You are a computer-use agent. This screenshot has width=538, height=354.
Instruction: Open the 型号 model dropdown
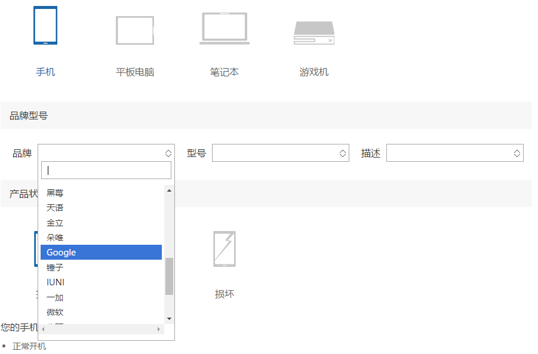click(x=280, y=153)
